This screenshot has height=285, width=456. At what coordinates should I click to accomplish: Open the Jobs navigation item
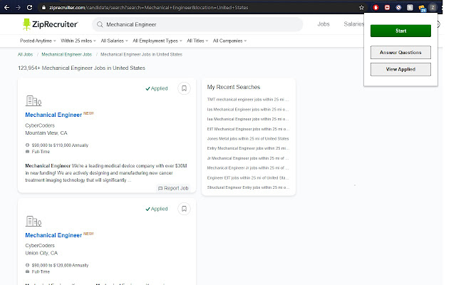pos(323,24)
